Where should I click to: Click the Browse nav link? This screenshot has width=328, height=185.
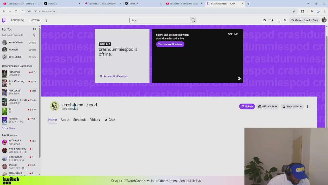(x=35, y=20)
